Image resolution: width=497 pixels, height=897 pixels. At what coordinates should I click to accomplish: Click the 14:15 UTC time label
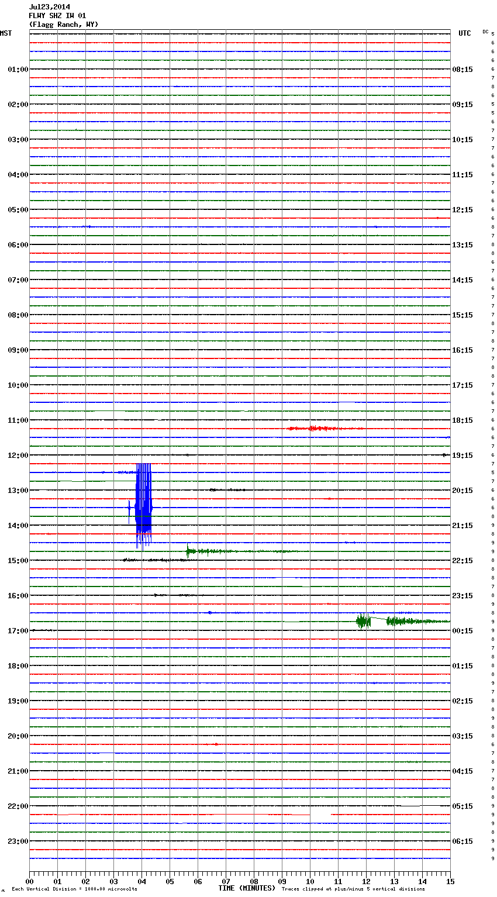463,280
